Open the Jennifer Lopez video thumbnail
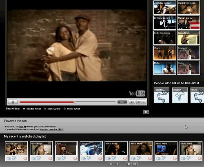The width and height of the screenshot is (204, 167). [165, 8]
